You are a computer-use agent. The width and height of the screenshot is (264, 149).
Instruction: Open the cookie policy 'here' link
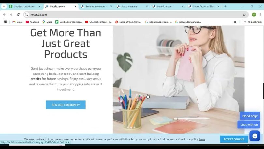click(x=202, y=139)
